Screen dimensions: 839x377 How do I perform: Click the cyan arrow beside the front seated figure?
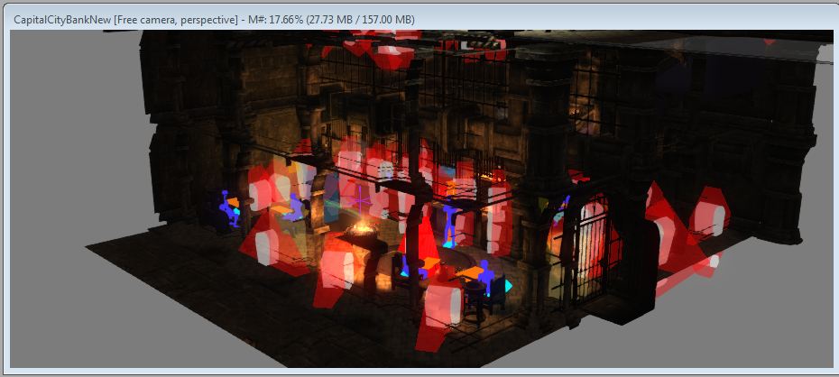pos(509,286)
